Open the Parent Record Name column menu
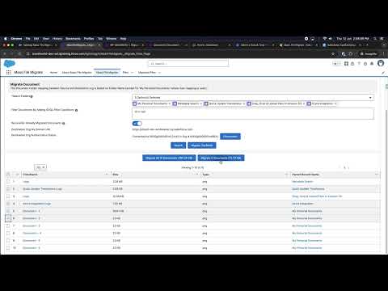This screenshot has width=388, height=291. tap(376, 175)
